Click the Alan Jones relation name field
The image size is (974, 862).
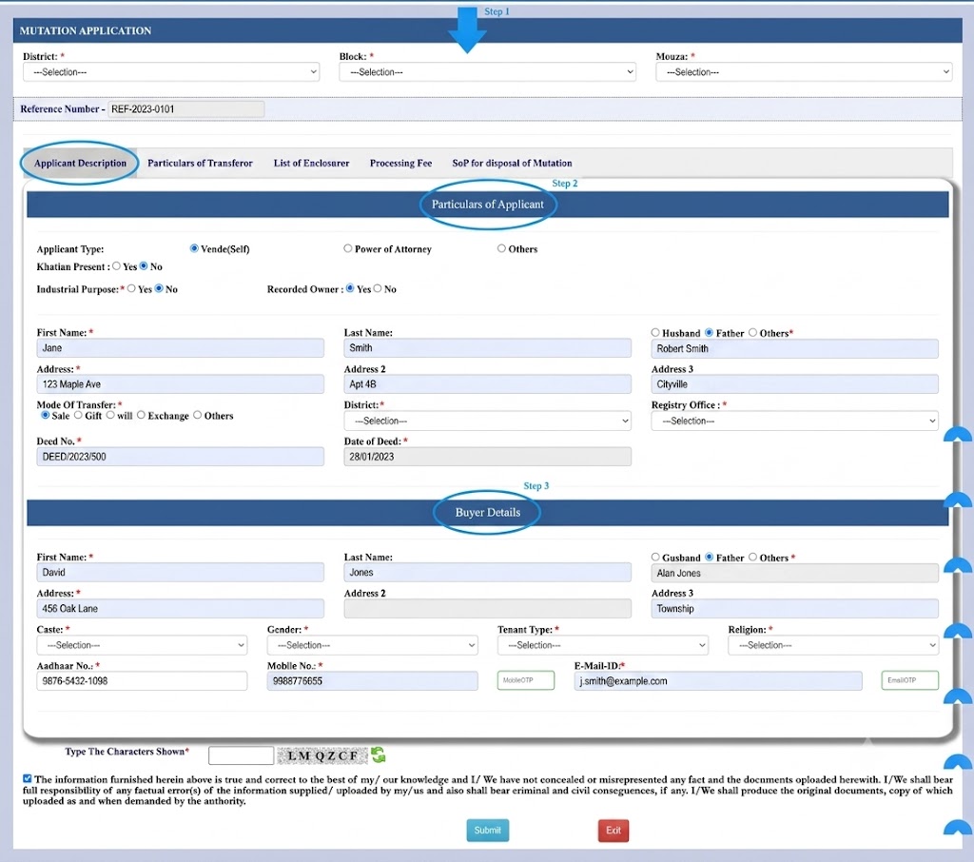[794, 573]
